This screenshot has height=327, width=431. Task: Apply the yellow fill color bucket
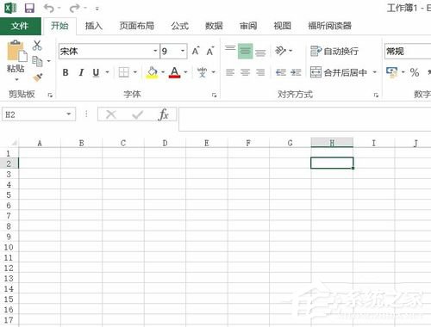click(153, 72)
